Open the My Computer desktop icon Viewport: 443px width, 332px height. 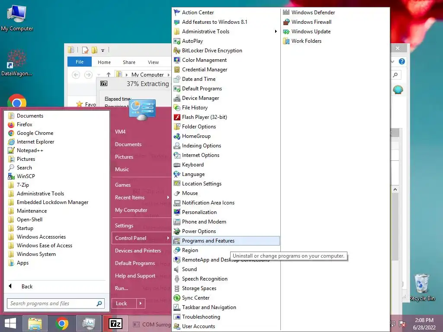[17, 17]
